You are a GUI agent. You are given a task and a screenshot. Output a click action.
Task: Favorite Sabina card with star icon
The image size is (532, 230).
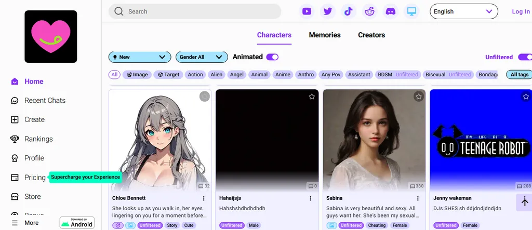pos(419,97)
